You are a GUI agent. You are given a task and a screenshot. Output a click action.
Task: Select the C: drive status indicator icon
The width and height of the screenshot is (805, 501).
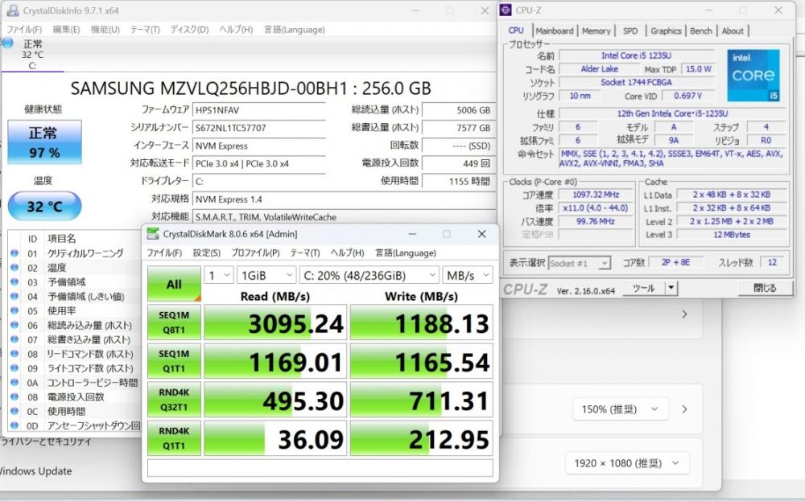coord(8,43)
